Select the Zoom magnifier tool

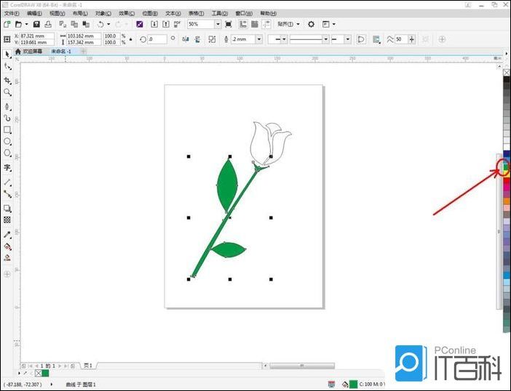coord(7,92)
